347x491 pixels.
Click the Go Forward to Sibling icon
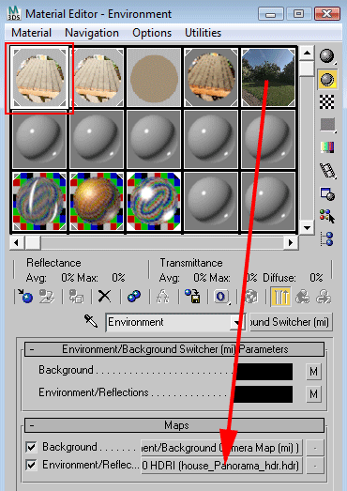[x=324, y=297]
